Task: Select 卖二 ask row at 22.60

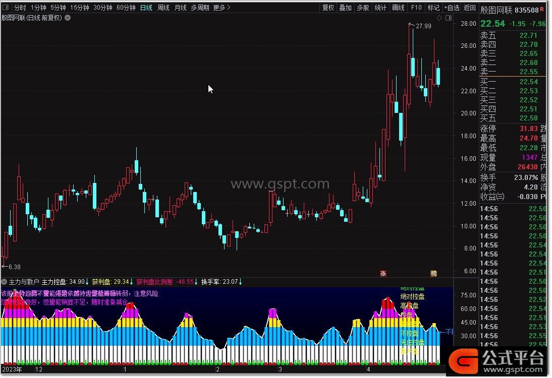Action: click(x=509, y=62)
